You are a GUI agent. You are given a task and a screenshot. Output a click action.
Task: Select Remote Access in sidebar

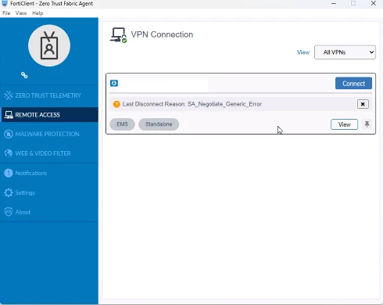(x=49, y=115)
